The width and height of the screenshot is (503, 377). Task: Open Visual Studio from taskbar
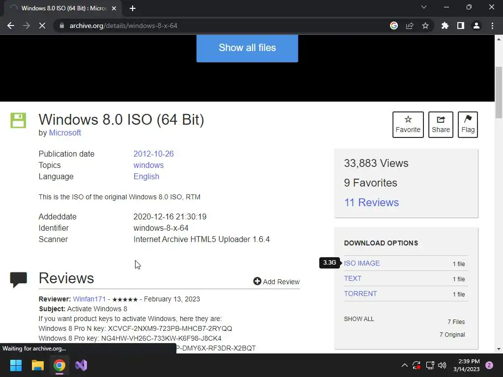[x=81, y=365]
